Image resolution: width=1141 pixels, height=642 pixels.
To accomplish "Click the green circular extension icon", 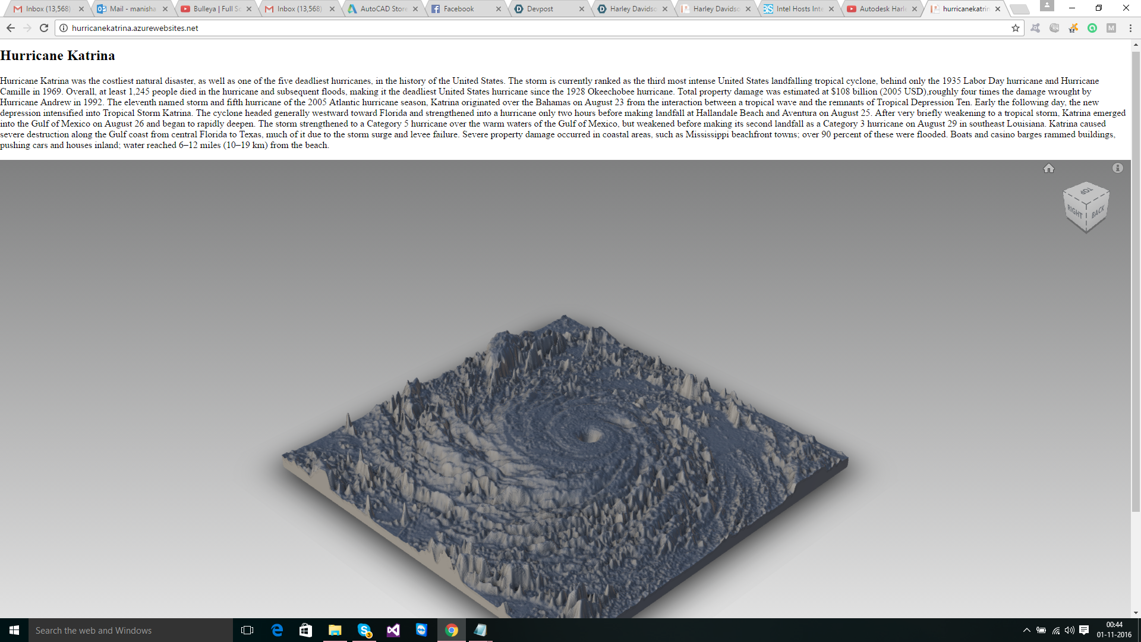I will (1092, 28).
